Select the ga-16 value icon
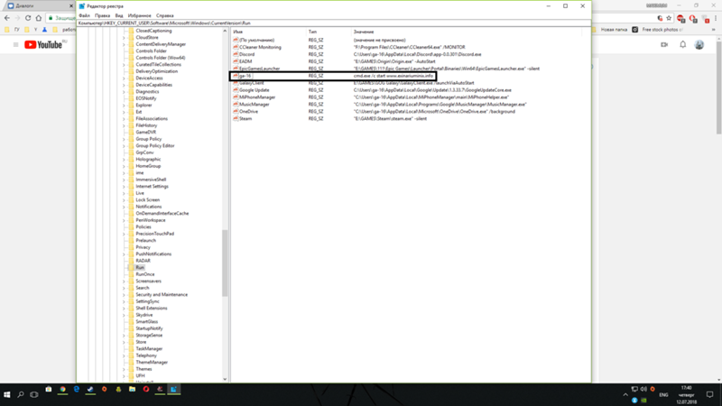Image resolution: width=722 pixels, height=406 pixels. (236, 76)
